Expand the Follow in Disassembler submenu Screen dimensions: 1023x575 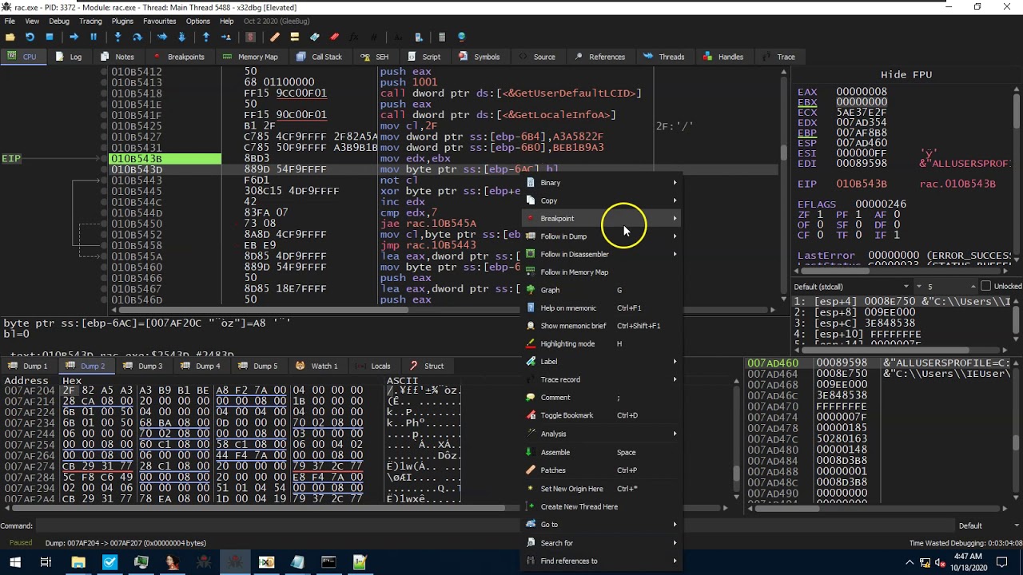point(602,254)
